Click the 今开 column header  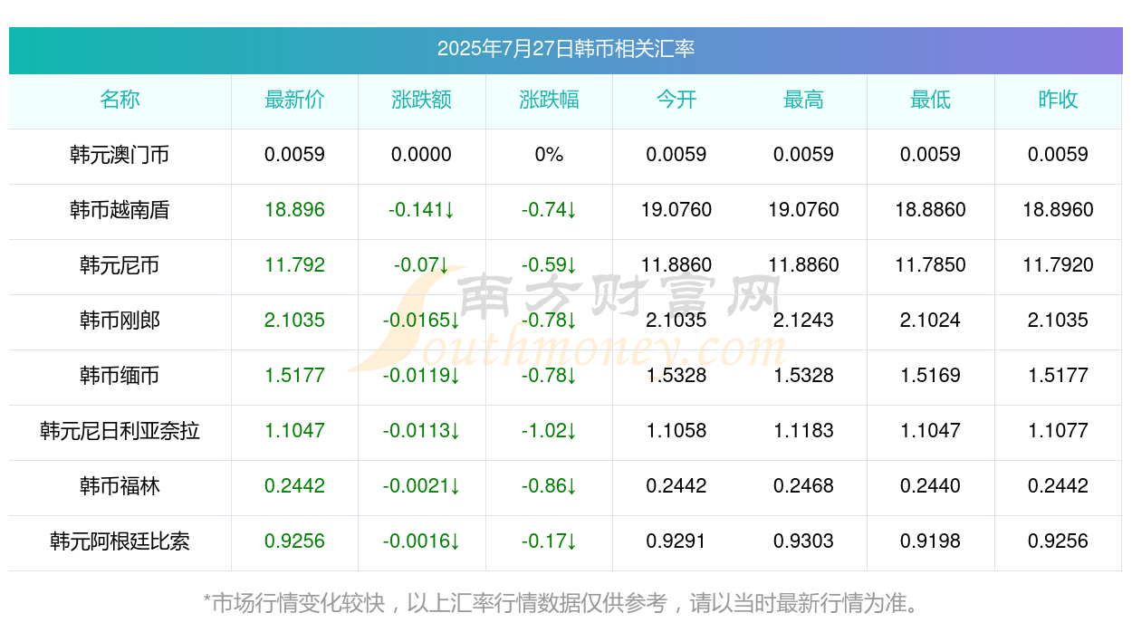pyautogui.click(x=676, y=100)
